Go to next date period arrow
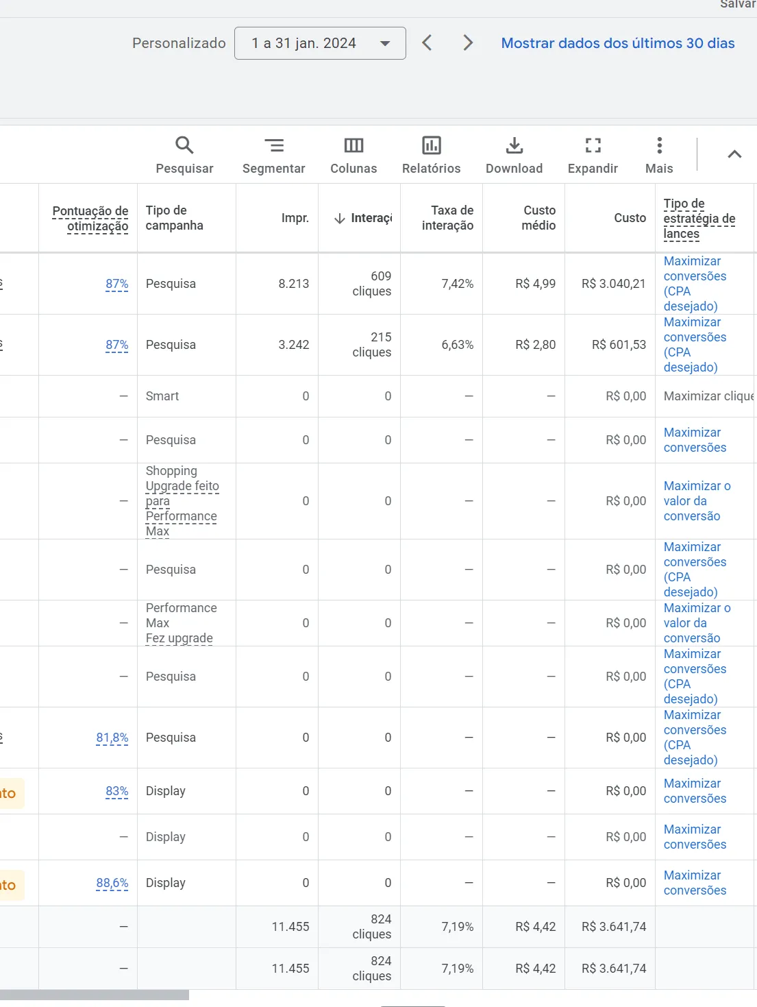757x1007 pixels. pos(468,43)
